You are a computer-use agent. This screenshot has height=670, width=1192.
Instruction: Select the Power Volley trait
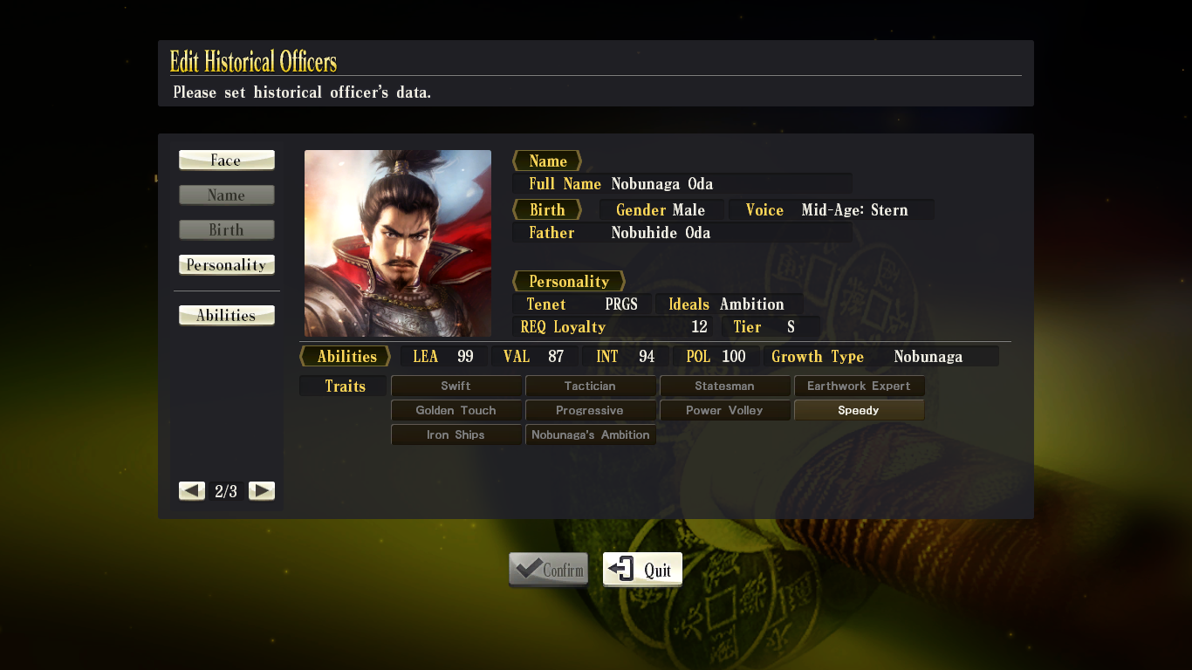(x=725, y=410)
